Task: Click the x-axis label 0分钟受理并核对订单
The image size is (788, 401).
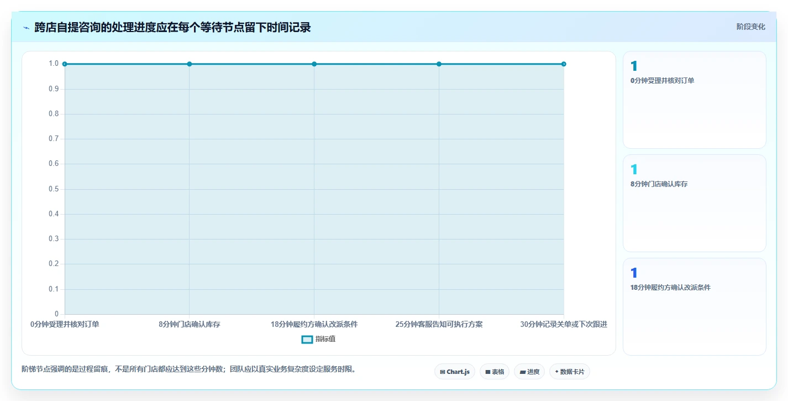Action: pyautogui.click(x=65, y=324)
